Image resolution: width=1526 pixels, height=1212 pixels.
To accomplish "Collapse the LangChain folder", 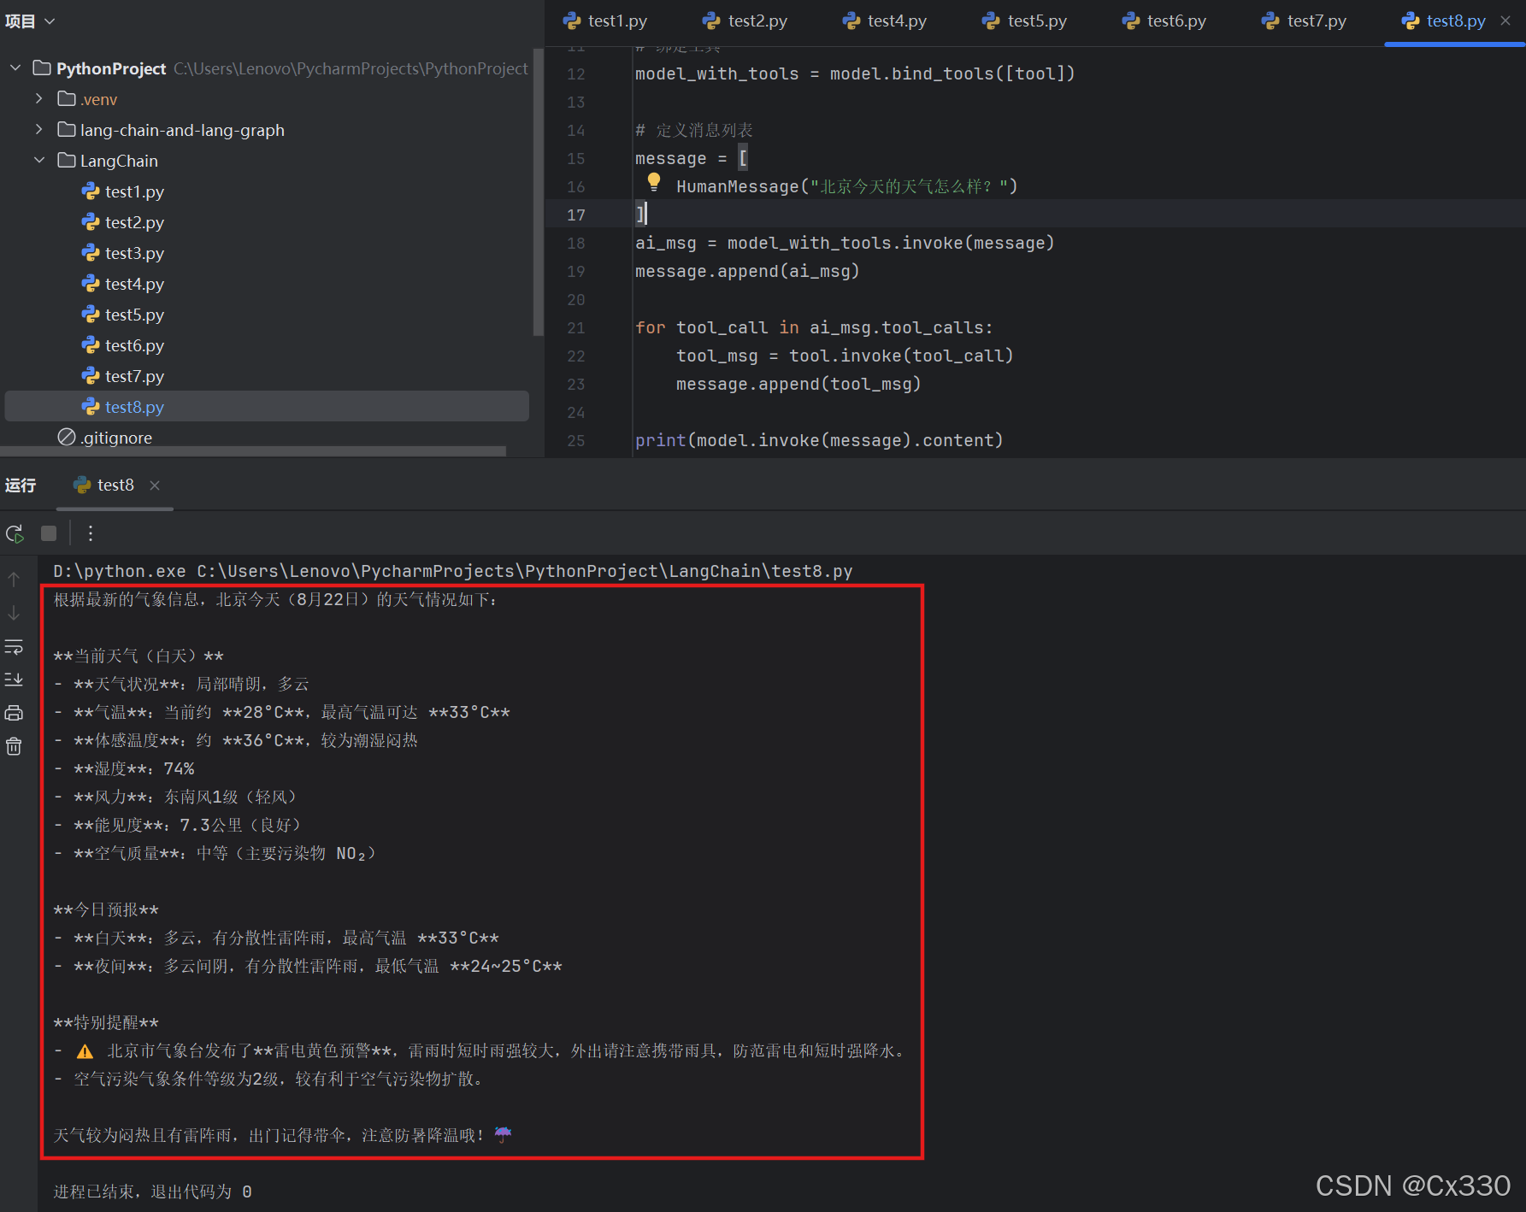I will pyautogui.click(x=39, y=160).
